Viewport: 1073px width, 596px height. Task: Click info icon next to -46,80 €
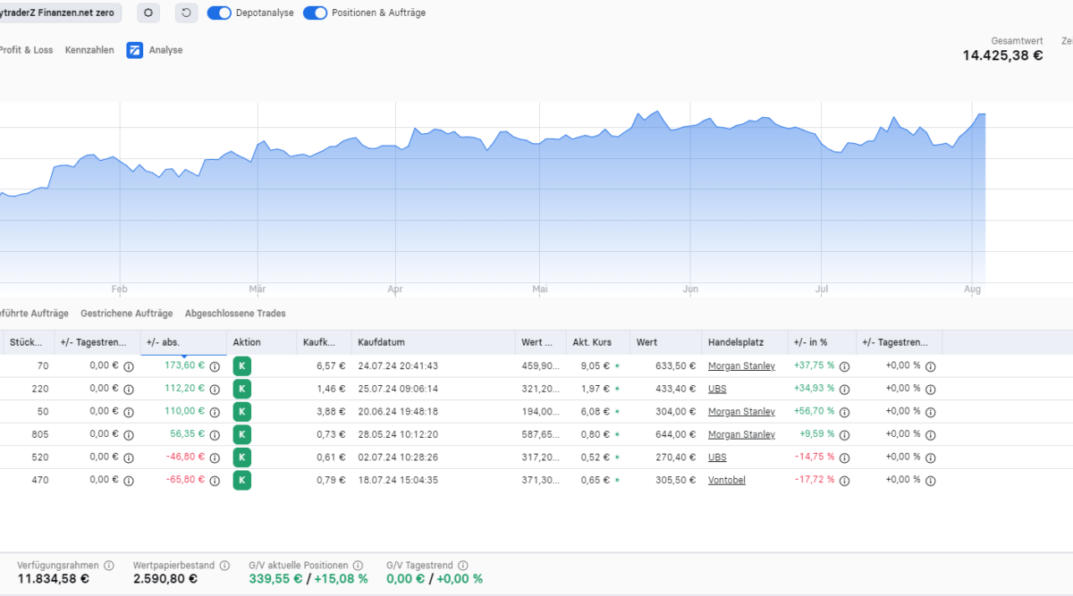coord(215,457)
